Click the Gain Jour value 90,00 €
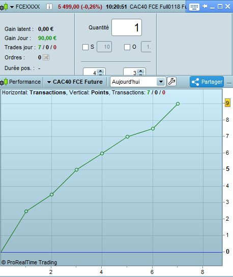The image size is (233, 277). point(47,38)
